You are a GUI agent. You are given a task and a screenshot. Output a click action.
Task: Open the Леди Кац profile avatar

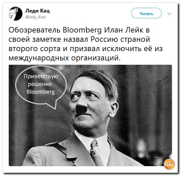tap(15, 14)
